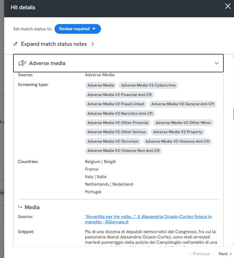The height and width of the screenshot is (258, 234).
Task: Select the Adverse-Media-V2-Other-Minor tag
Action: (x=183, y=123)
